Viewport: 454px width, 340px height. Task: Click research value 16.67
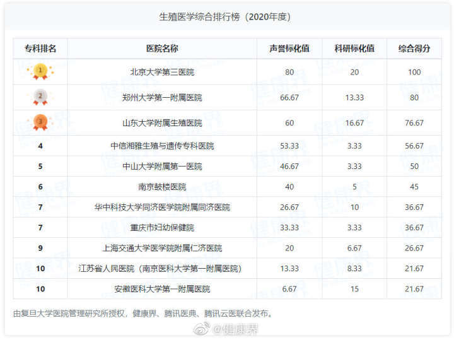354,123
